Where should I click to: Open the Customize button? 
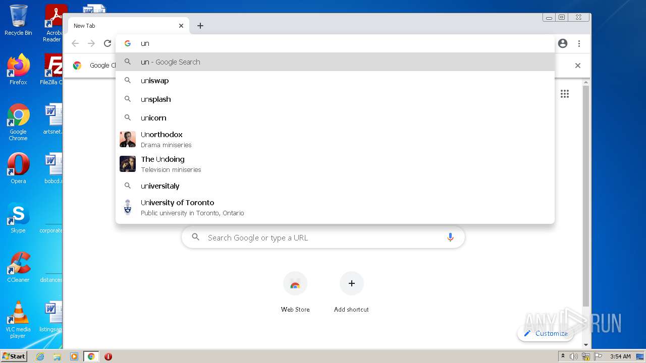tap(546, 333)
